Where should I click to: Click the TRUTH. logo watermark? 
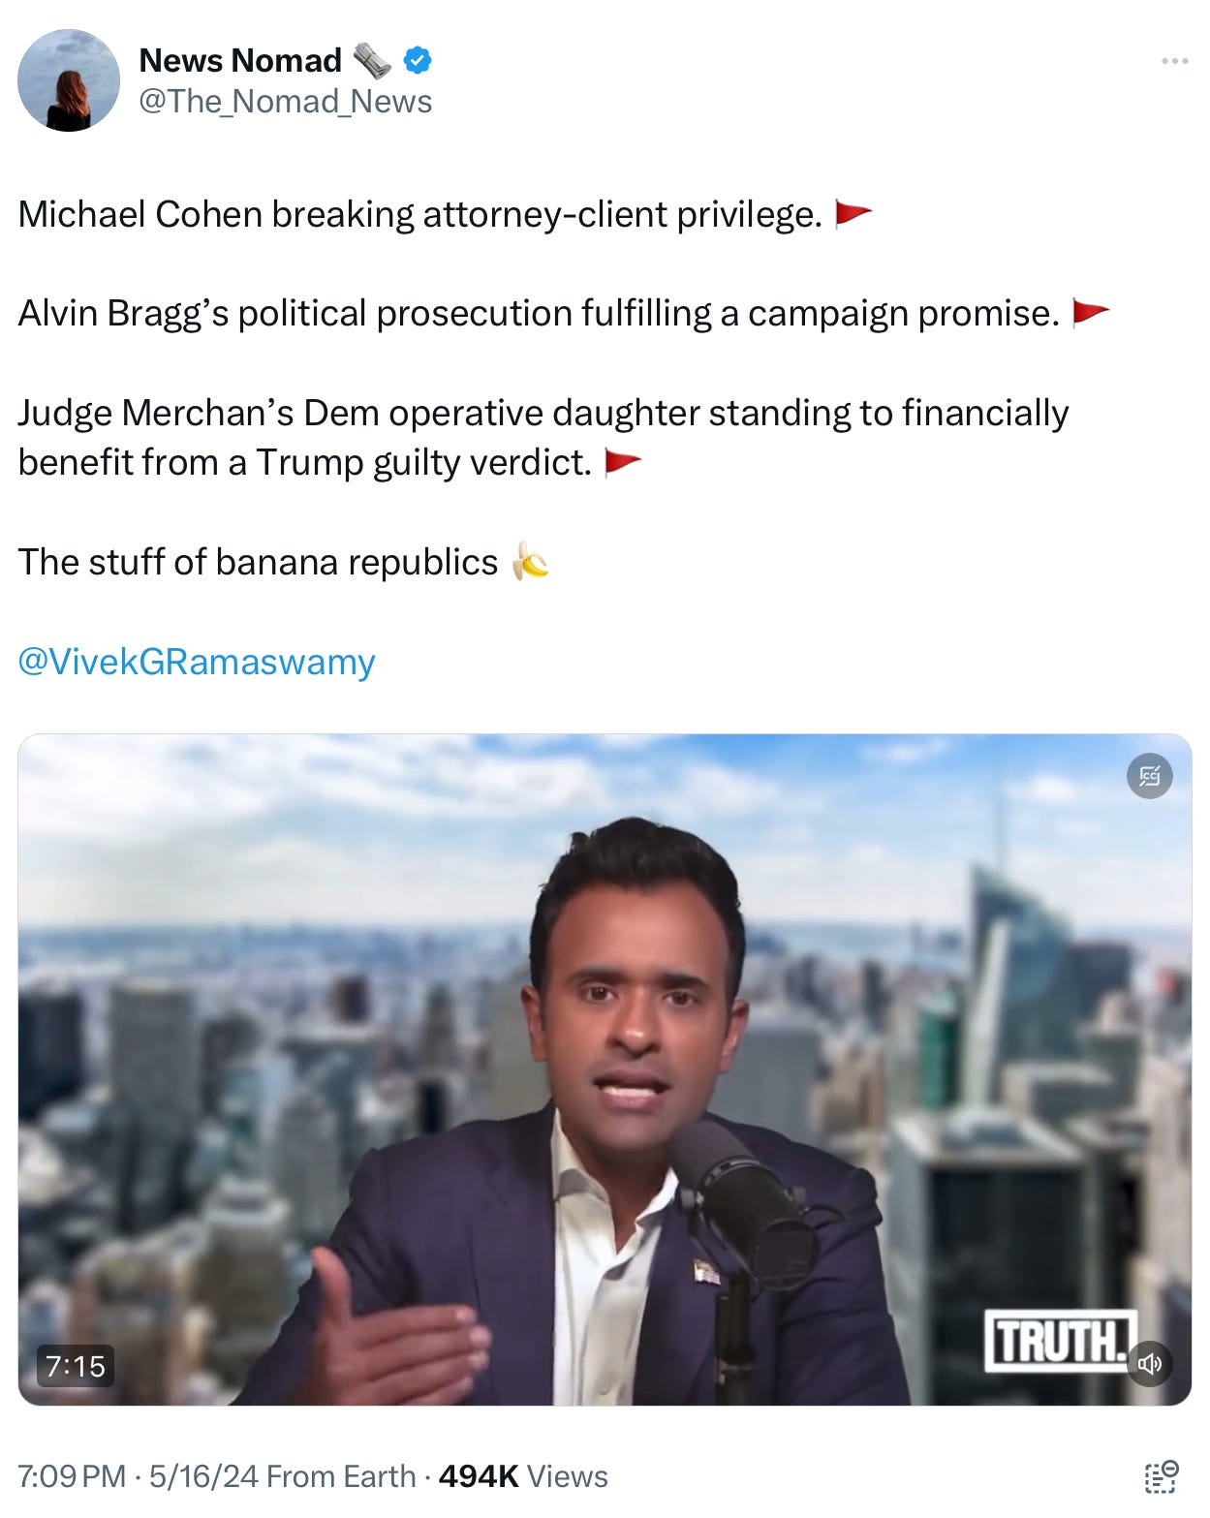(1060, 1341)
